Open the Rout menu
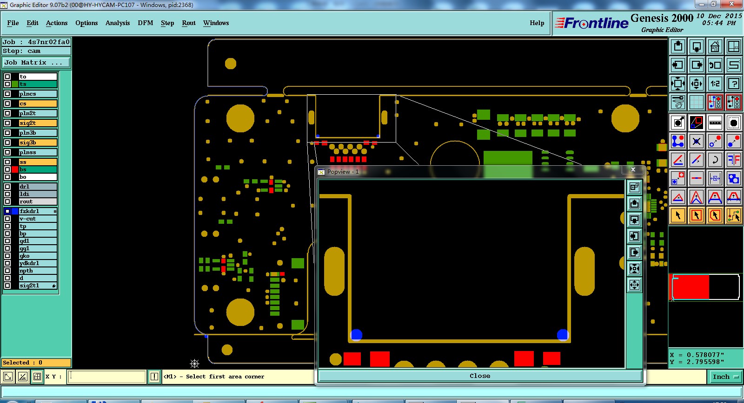Image resolution: width=744 pixels, height=403 pixels. [189, 23]
